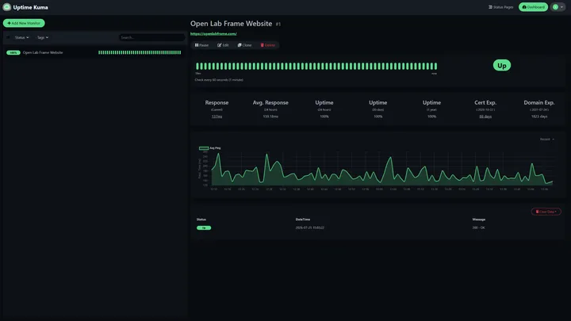Pause the monitor
Image resolution: width=571 pixels, height=321 pixels.
tap(201, 45)
